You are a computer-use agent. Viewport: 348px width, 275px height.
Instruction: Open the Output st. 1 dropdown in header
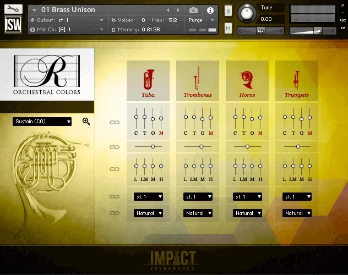(x=69, y=20)
